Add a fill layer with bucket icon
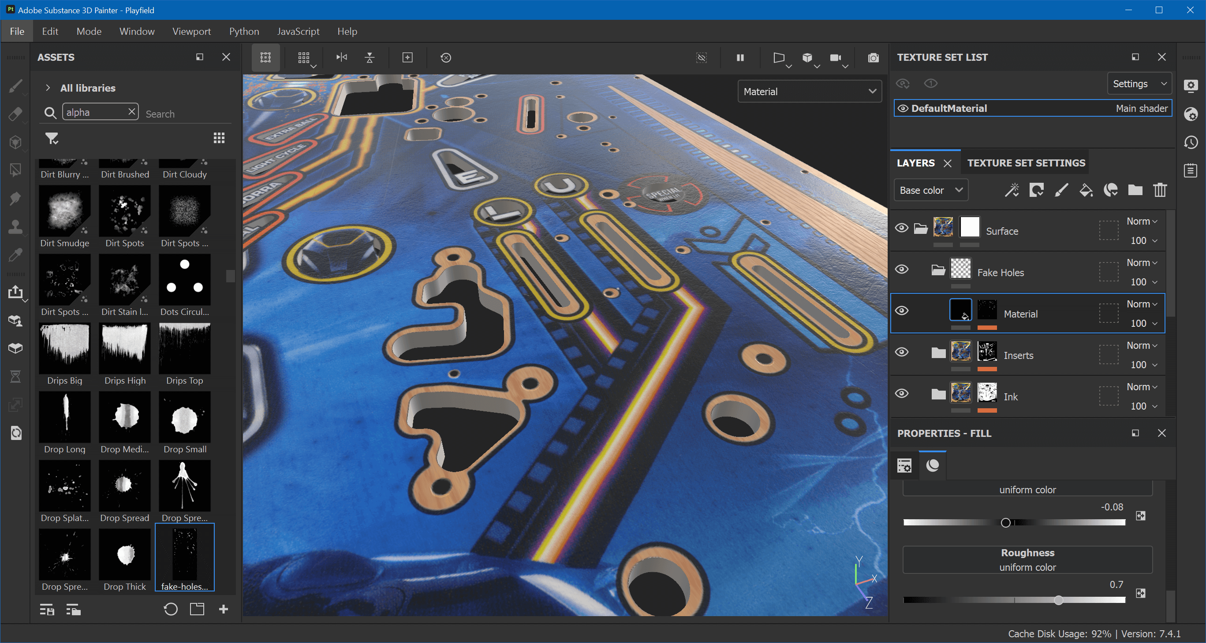Viewport: 1206px width, 643px height. pos(1086,190)
